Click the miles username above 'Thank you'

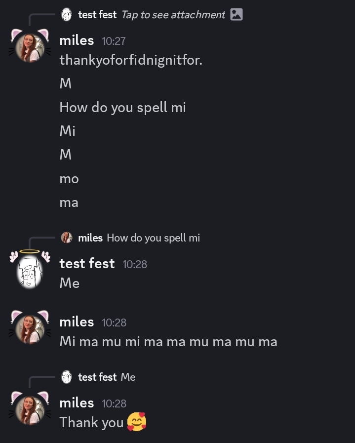[77, 403]
